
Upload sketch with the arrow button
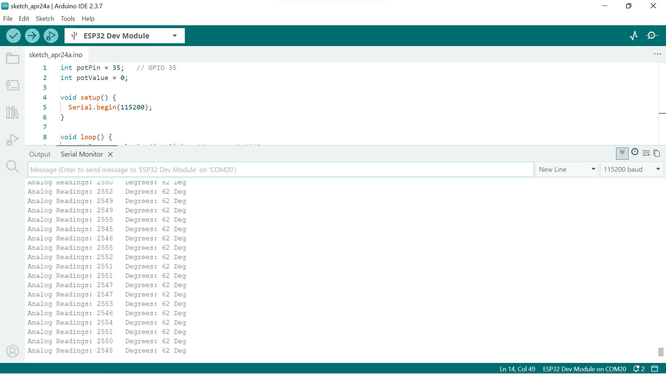[x=32, y=36]
